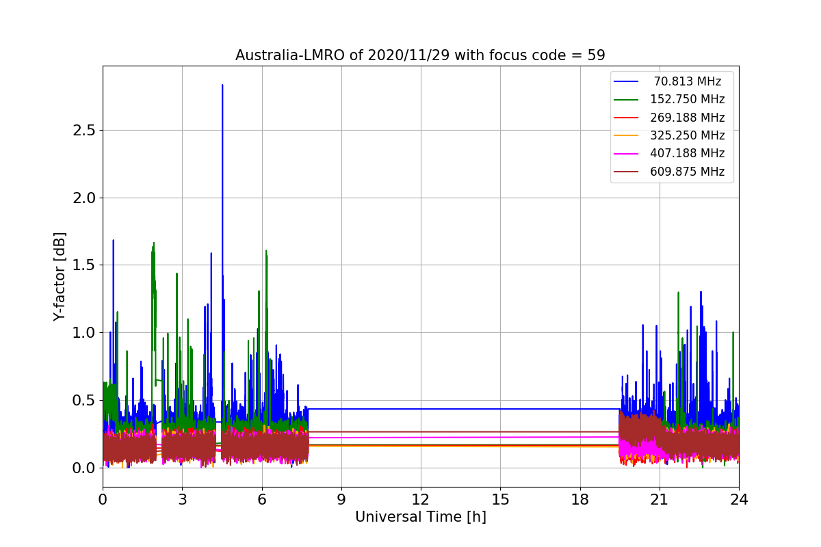
Task: Click the 2.5 tick on the y-axis
Action: click(x=84, y=131)
